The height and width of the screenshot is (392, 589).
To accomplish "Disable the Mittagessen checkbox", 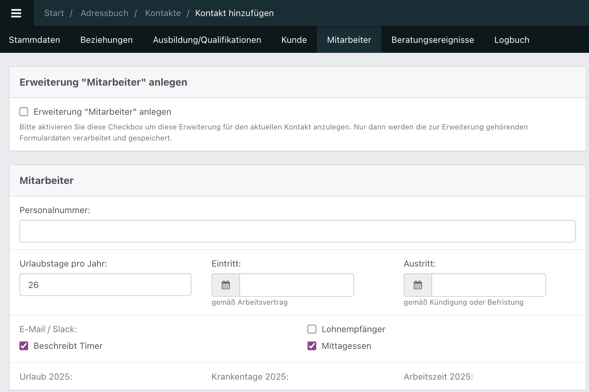I will pos(312,346).
